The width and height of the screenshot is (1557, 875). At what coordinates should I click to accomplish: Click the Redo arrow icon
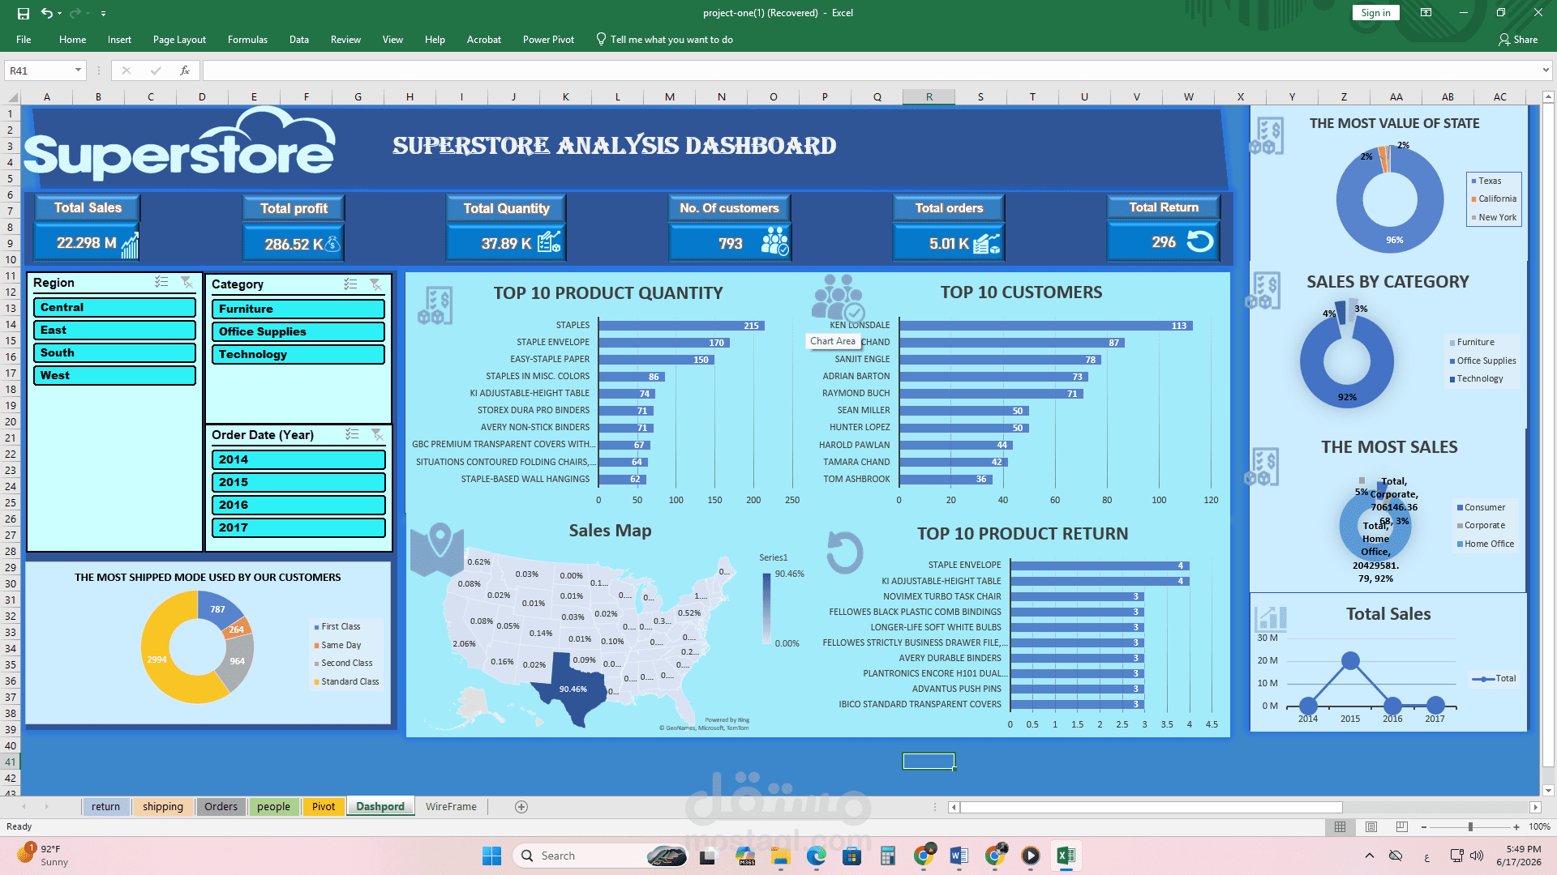(75, 13)
